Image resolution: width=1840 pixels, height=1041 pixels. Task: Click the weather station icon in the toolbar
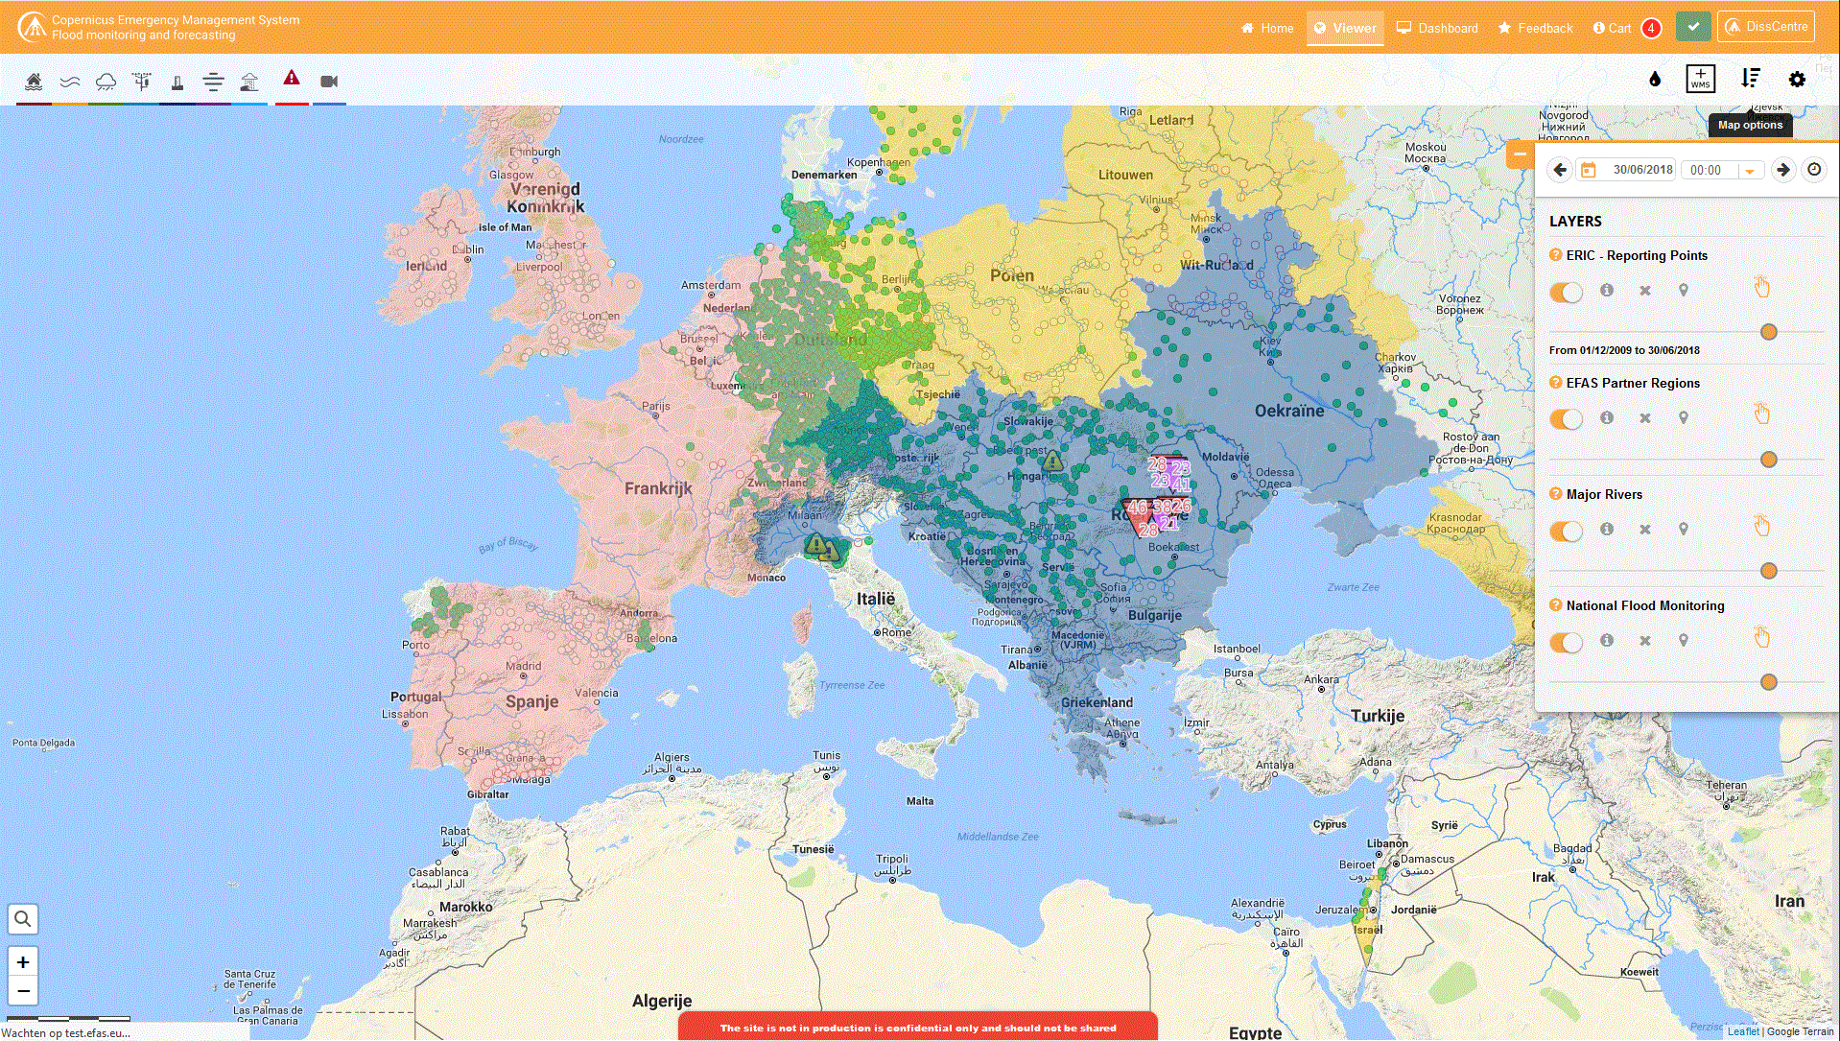pyautogui.click(x=141, y=82)
